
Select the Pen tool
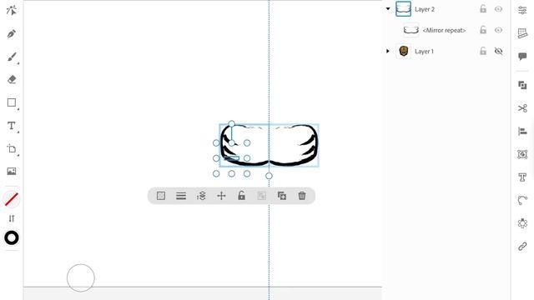click(x=11, y=33)
